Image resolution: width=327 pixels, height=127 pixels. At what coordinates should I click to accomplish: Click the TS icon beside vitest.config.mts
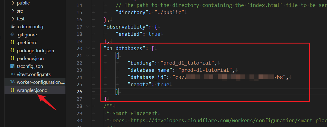pos(13,74)
